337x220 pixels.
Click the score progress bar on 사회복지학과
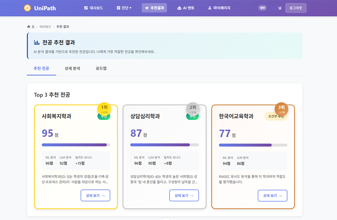click(x=76, y=145)
